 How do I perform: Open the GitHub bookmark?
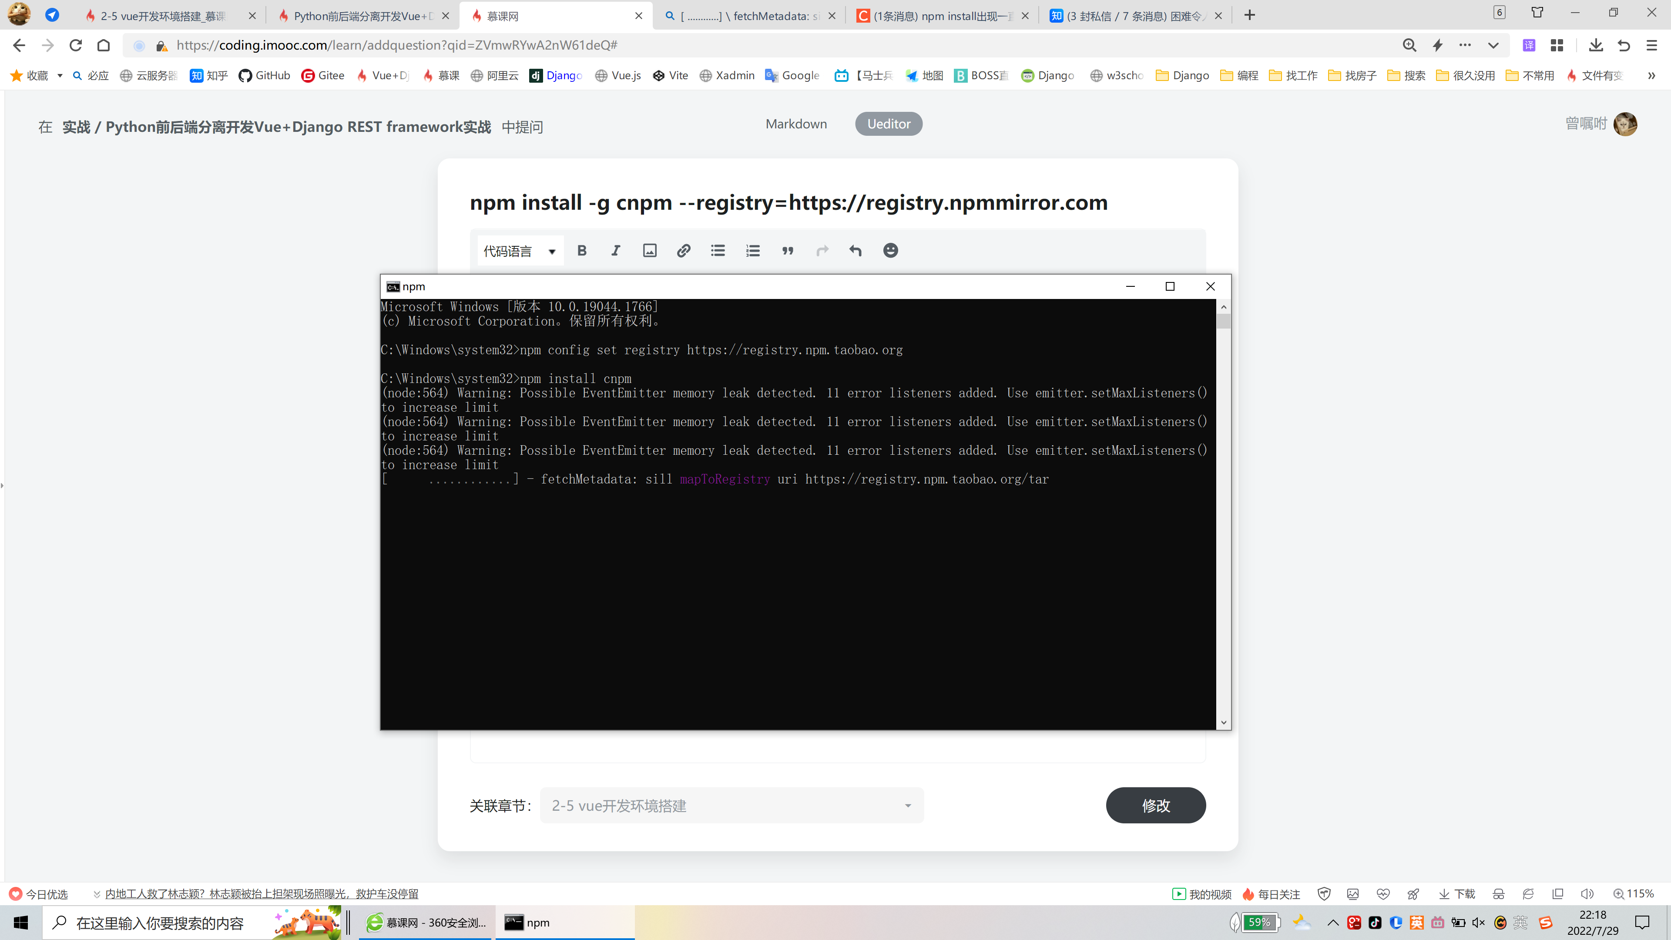pyautogui.click(x=264, y=75)
